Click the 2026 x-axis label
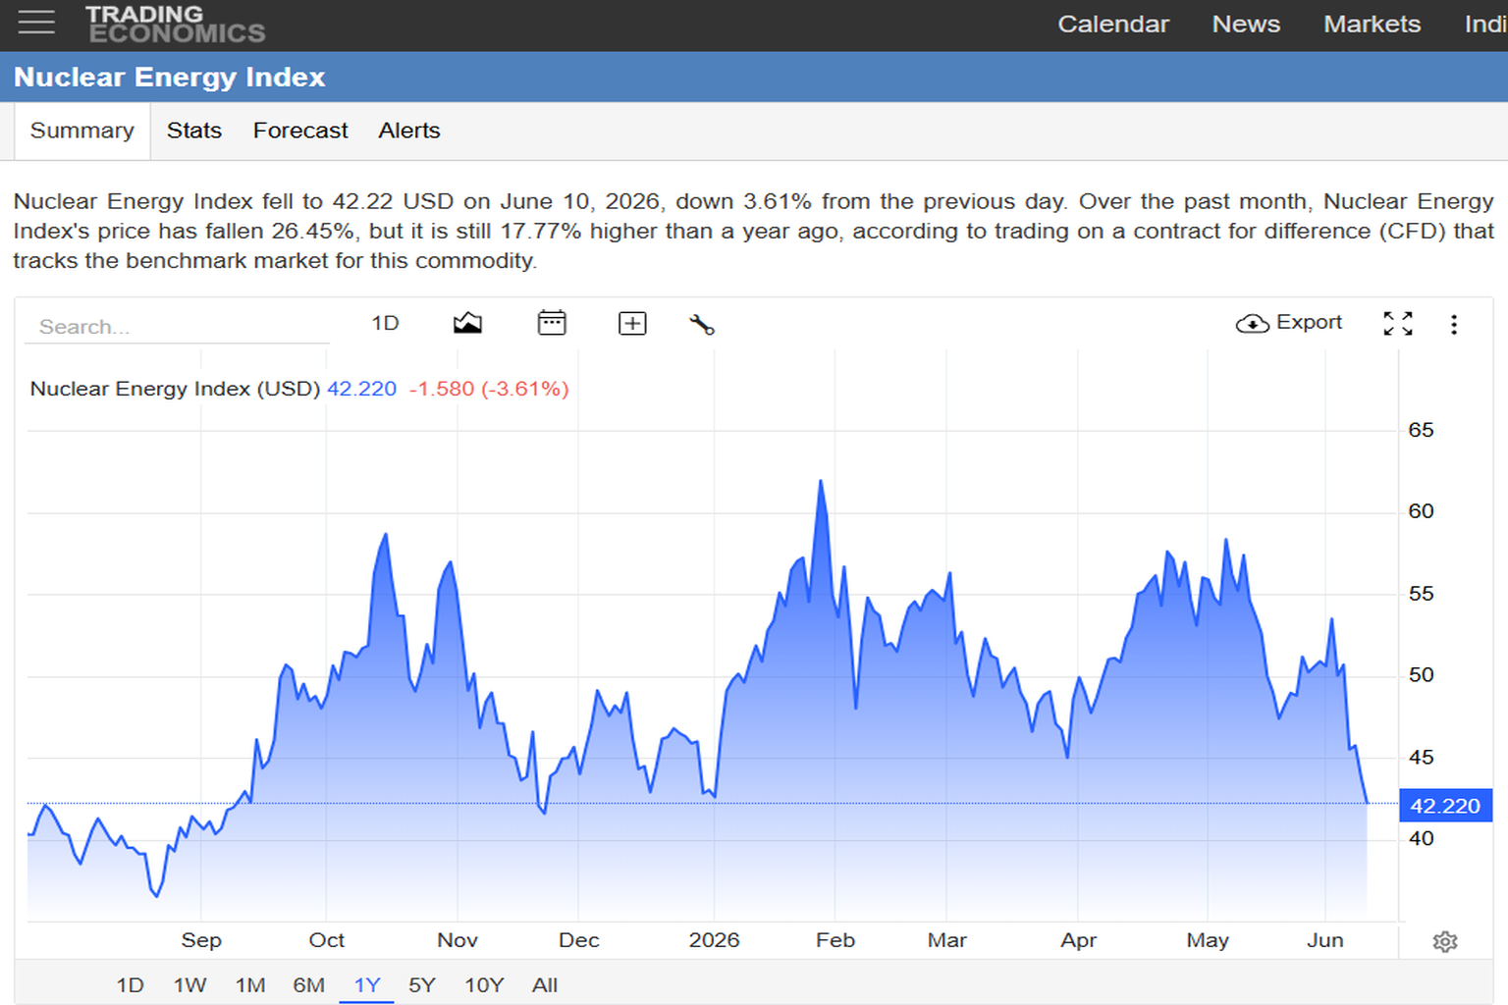1508x1005 pixels. pyautogui.click(x=714, y=940)
